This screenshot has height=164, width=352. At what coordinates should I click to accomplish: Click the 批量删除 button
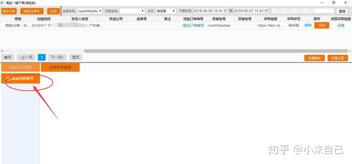pyautogui.click(x=314, y=58)
